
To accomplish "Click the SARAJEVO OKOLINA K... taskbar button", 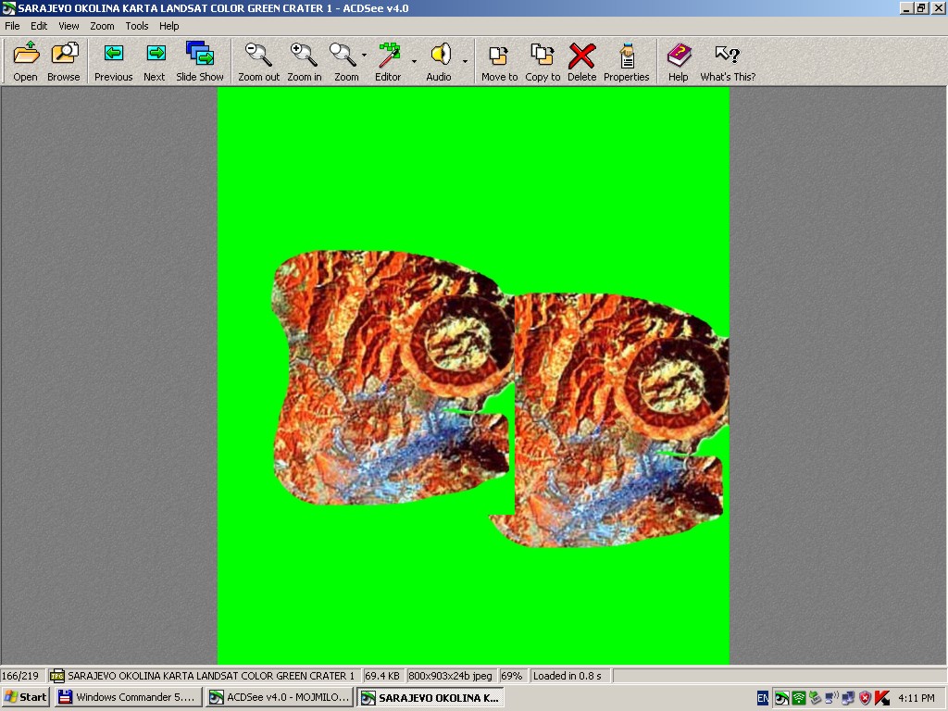I will pos(430,697).
